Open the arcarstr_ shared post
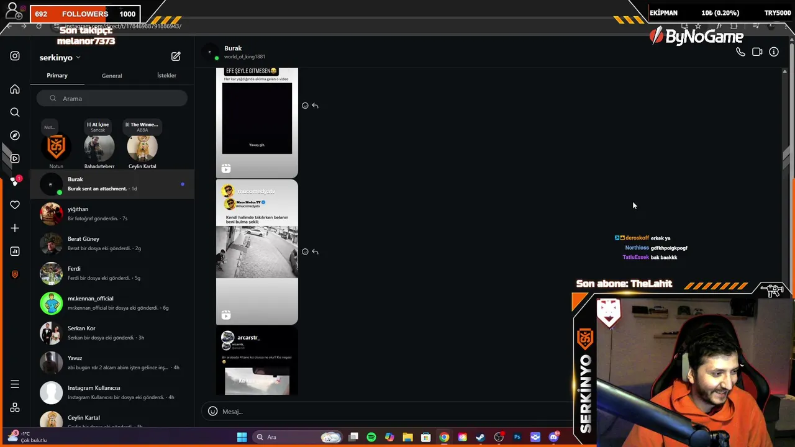This screenshot has width=795, height=447. [x=257, y=361]
